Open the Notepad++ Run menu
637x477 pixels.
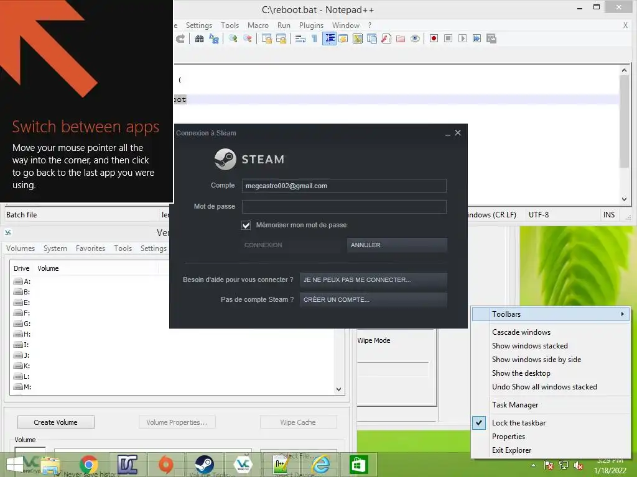coord(284,25)
